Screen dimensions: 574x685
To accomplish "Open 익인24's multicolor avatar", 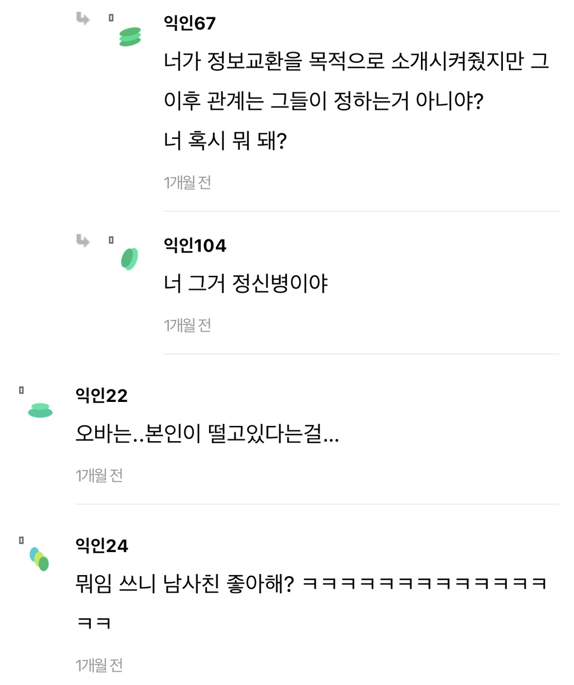I will click(x=39, y=559).
